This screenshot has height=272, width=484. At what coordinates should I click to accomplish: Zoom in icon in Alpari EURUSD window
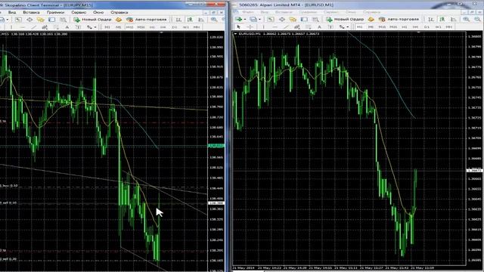466,19
